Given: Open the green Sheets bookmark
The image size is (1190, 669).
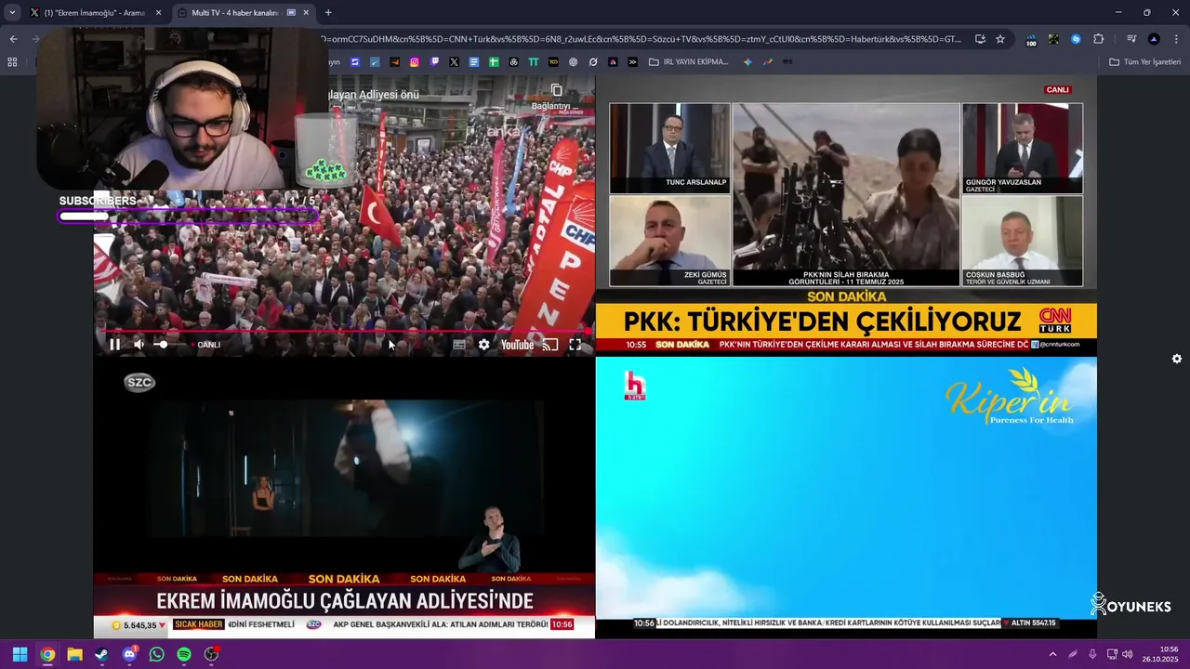Looking at the screenshot, I should [494, 62].
